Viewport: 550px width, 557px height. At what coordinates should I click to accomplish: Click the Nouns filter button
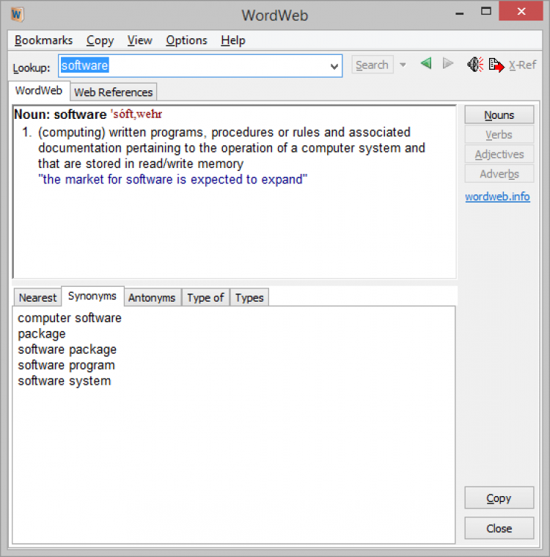click(x=499, y=115)
